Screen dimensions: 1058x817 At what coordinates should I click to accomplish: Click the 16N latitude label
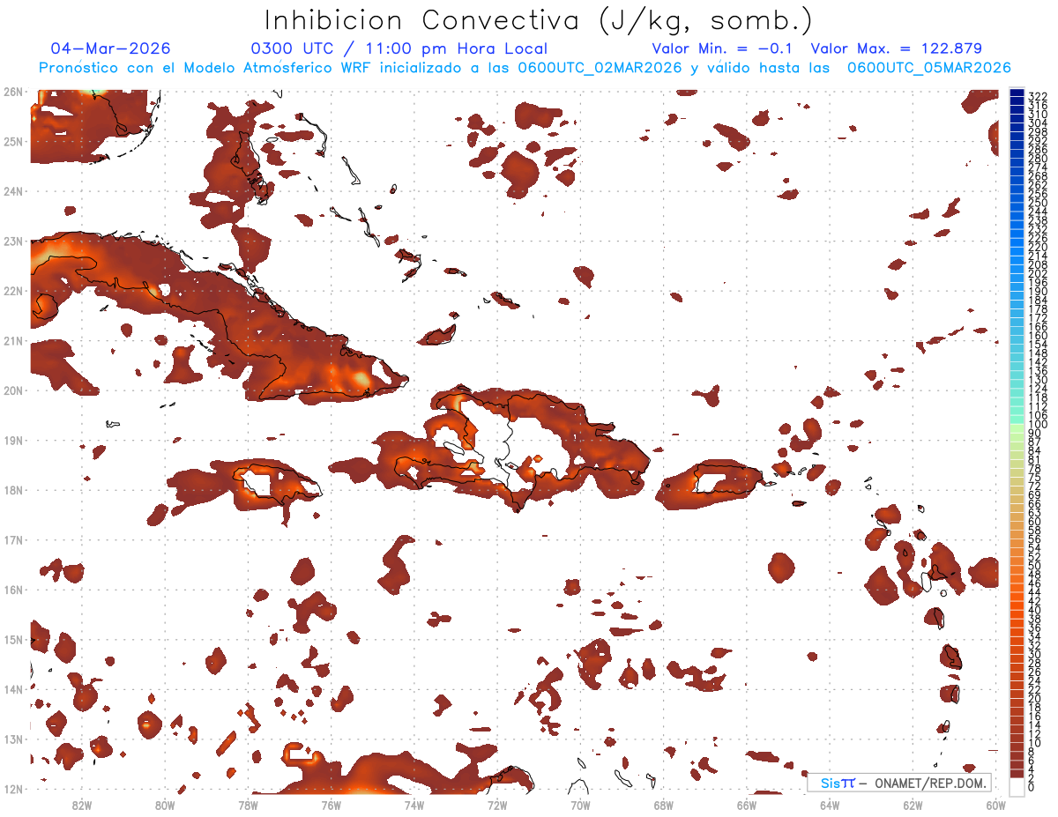pyautogui.click(x=12, y=590)
